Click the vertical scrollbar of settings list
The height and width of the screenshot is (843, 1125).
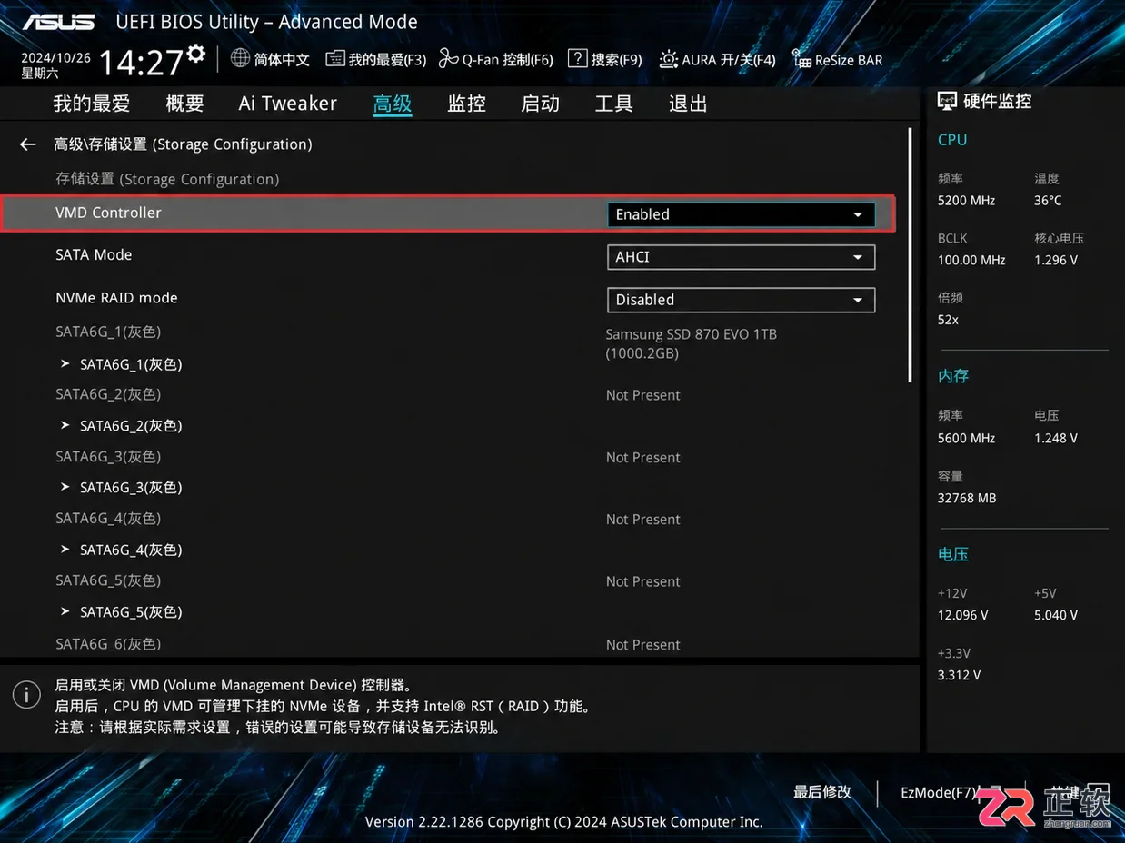(x=910, y=255)
